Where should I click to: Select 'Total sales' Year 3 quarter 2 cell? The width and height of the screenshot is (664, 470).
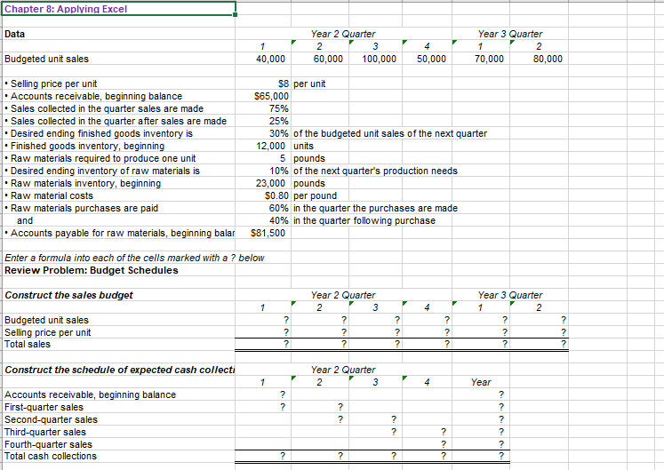(539, 344)
